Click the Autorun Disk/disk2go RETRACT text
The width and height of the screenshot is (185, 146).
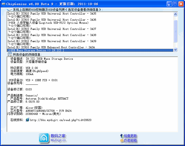47,99
